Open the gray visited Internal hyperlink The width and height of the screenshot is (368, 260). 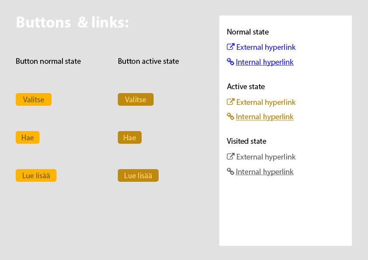264,172
